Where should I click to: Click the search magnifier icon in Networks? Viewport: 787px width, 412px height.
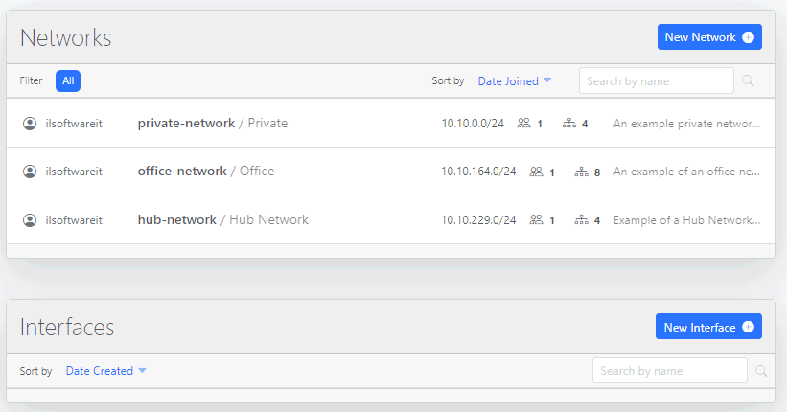748,81
